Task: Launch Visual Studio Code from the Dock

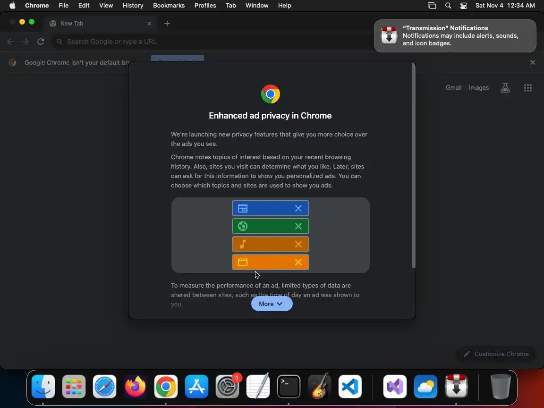Action: pyautogui.click(x=350, y=386)
